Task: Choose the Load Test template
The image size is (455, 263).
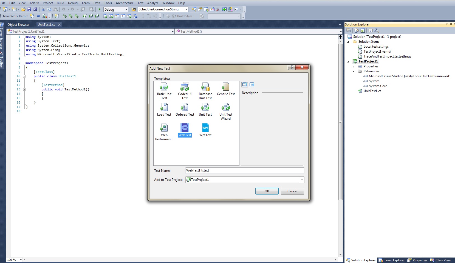Action: (x=164, y=110)
